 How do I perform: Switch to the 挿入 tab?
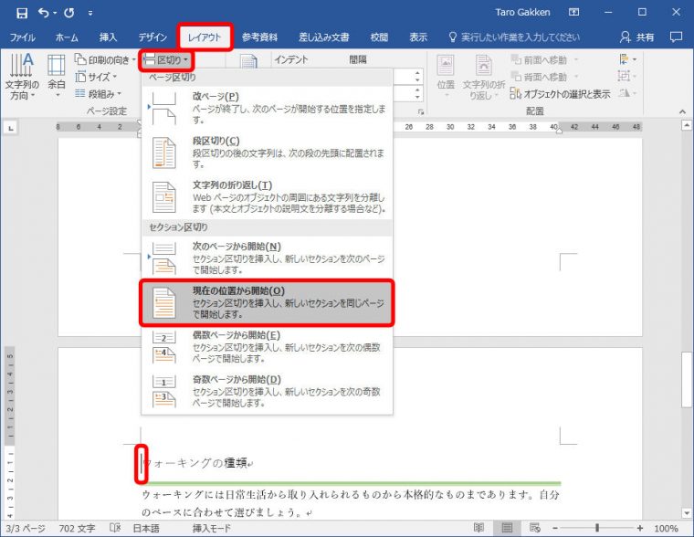(x=108, y=37)
